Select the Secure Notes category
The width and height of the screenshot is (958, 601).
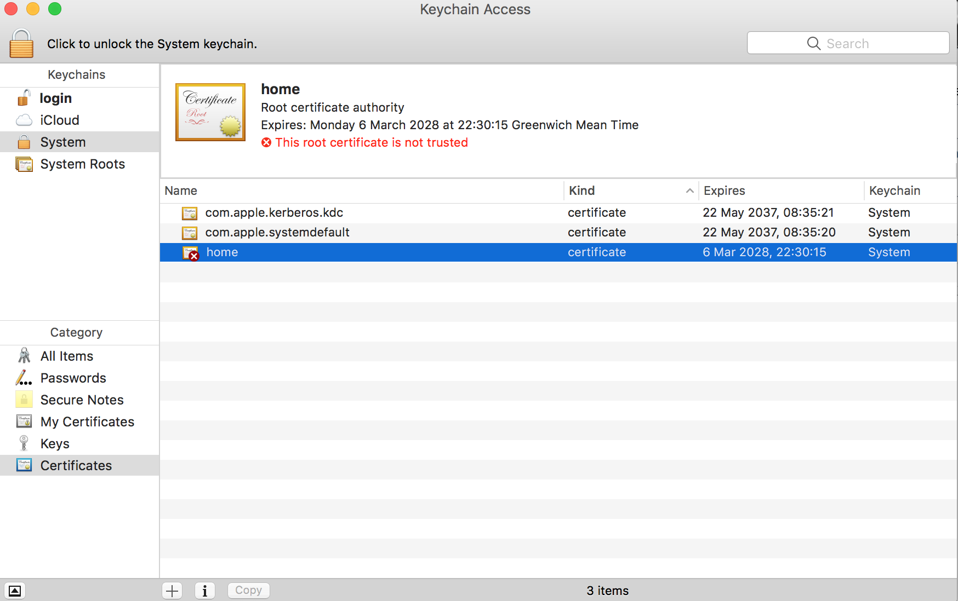tap(82, 400)
